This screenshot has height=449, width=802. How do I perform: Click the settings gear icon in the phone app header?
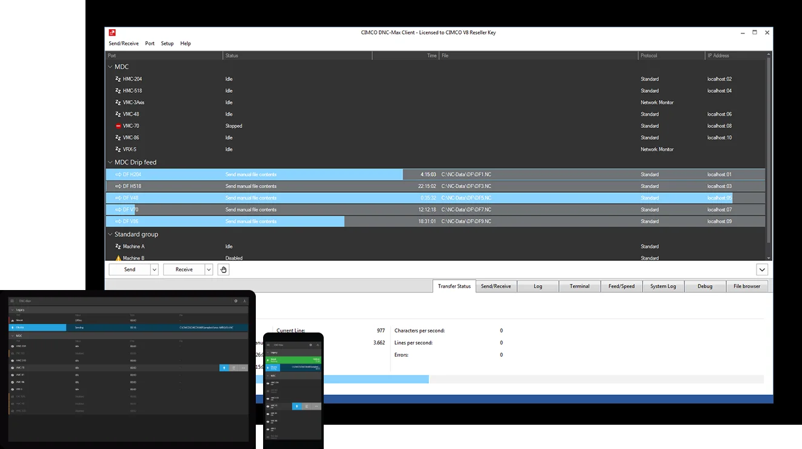(310, 345)
